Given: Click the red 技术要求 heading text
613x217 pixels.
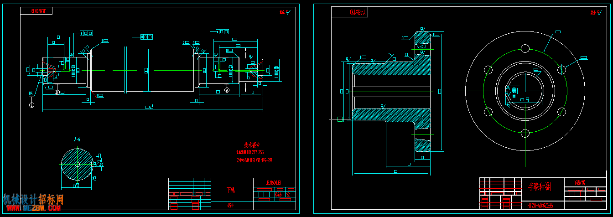Looking at the screenshot, I should coord(251,145).
